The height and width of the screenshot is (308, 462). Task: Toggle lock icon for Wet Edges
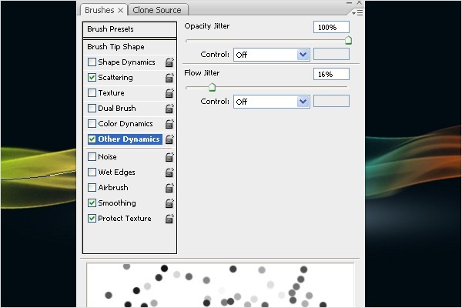point(169,172)
